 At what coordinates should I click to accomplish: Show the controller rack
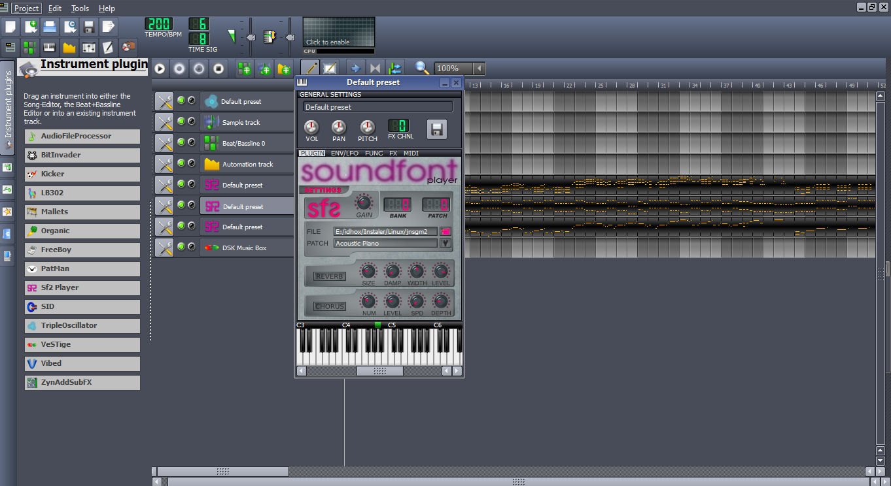pos(128,47)
